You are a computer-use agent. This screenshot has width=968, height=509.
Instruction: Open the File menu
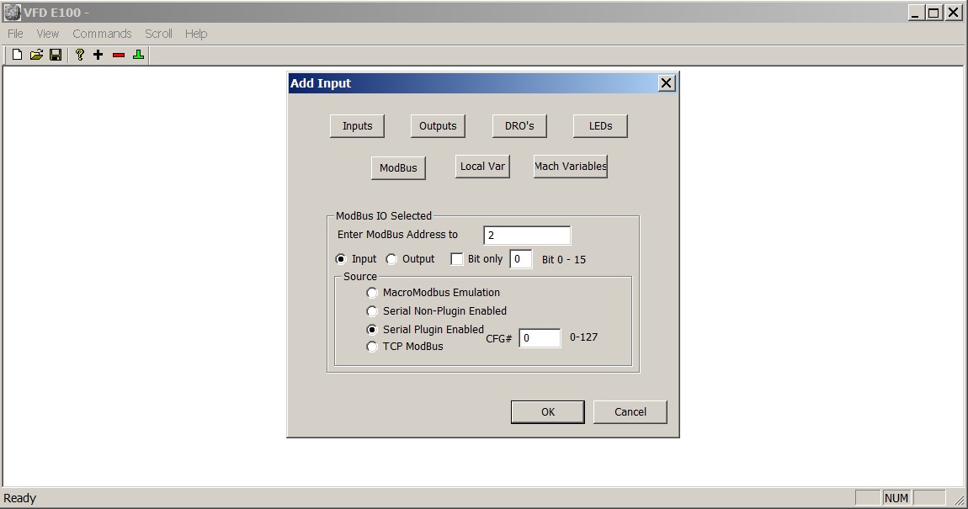(x=15, y=34)
